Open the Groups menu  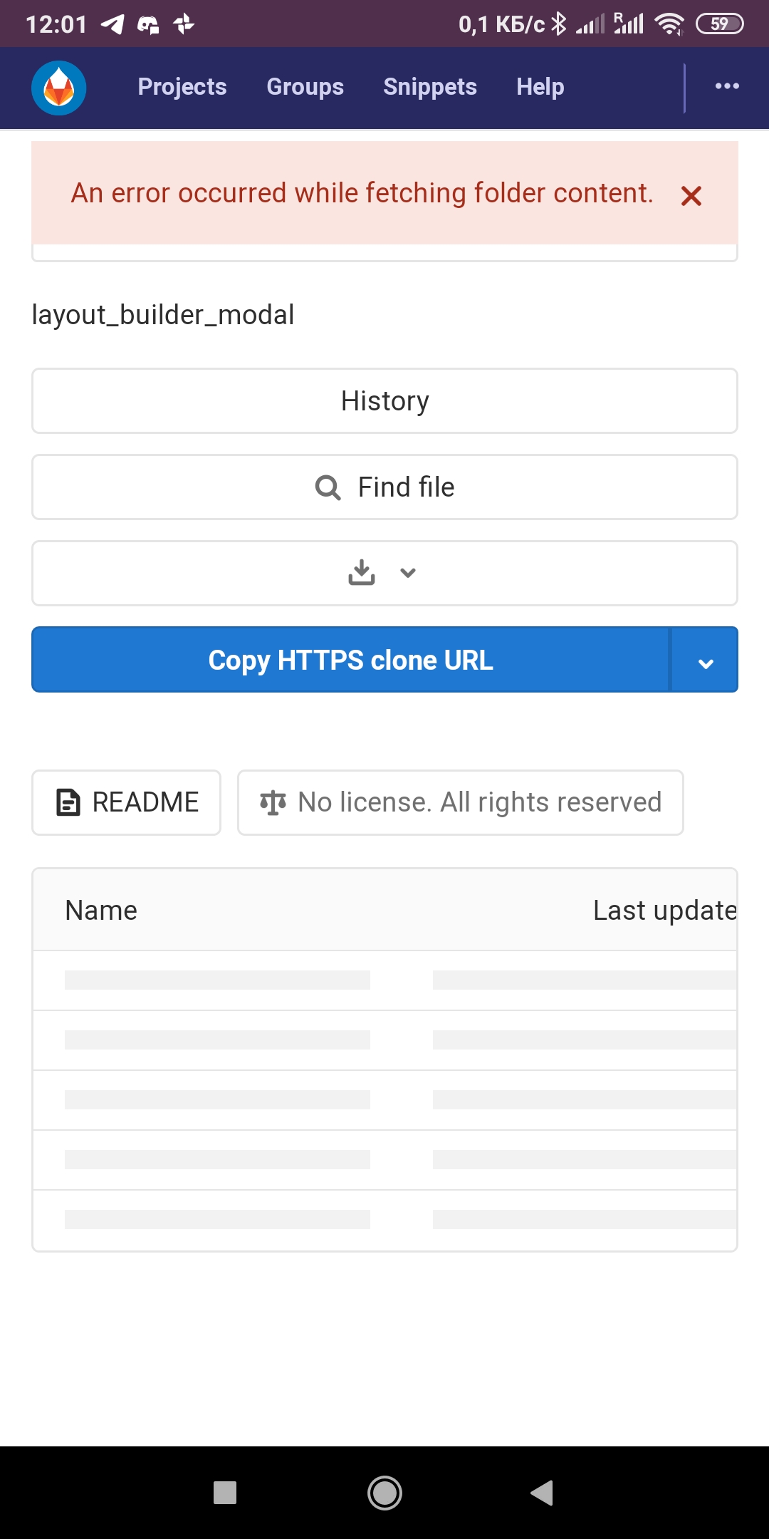[x=305, y=87]
